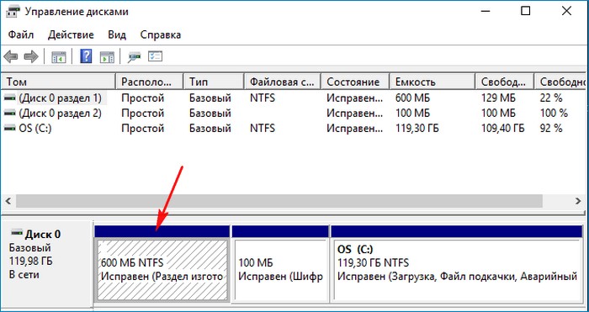Click the В сети disk status text
This screenshot has height=312, width=589.
(x=24, y=274)
